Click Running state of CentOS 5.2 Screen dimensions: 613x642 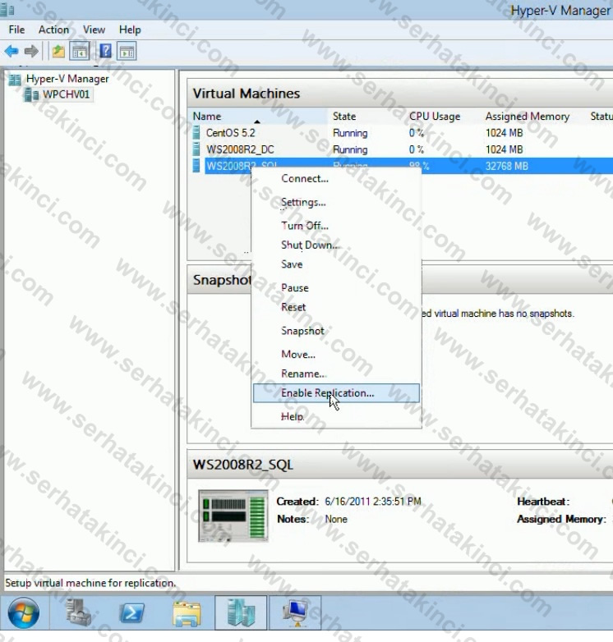350,133
